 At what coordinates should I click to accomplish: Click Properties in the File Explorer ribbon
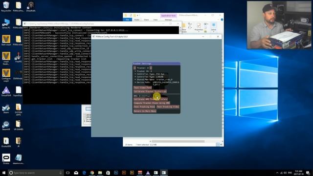[199, 27]
